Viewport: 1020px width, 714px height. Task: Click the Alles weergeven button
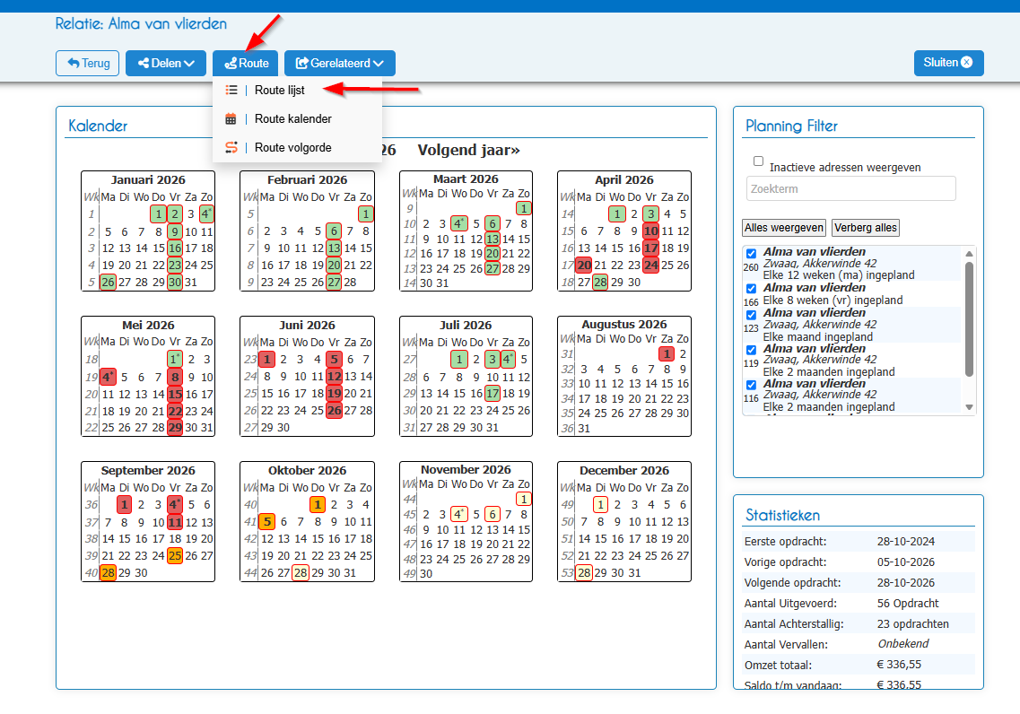(784, 228)
